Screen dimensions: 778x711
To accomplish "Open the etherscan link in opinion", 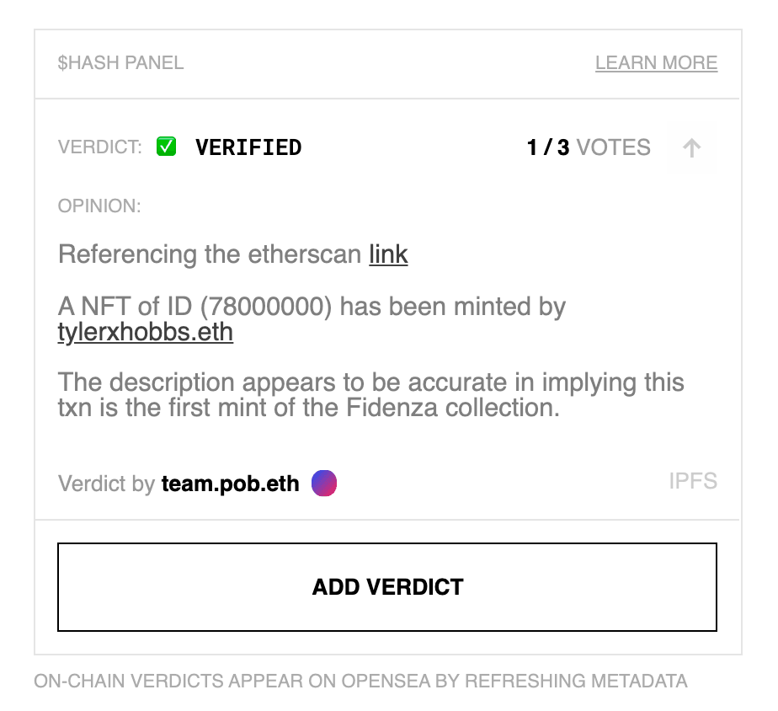I will tap(388, 254).
